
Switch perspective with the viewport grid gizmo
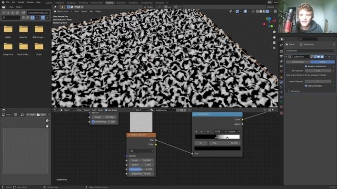[274, 48]
